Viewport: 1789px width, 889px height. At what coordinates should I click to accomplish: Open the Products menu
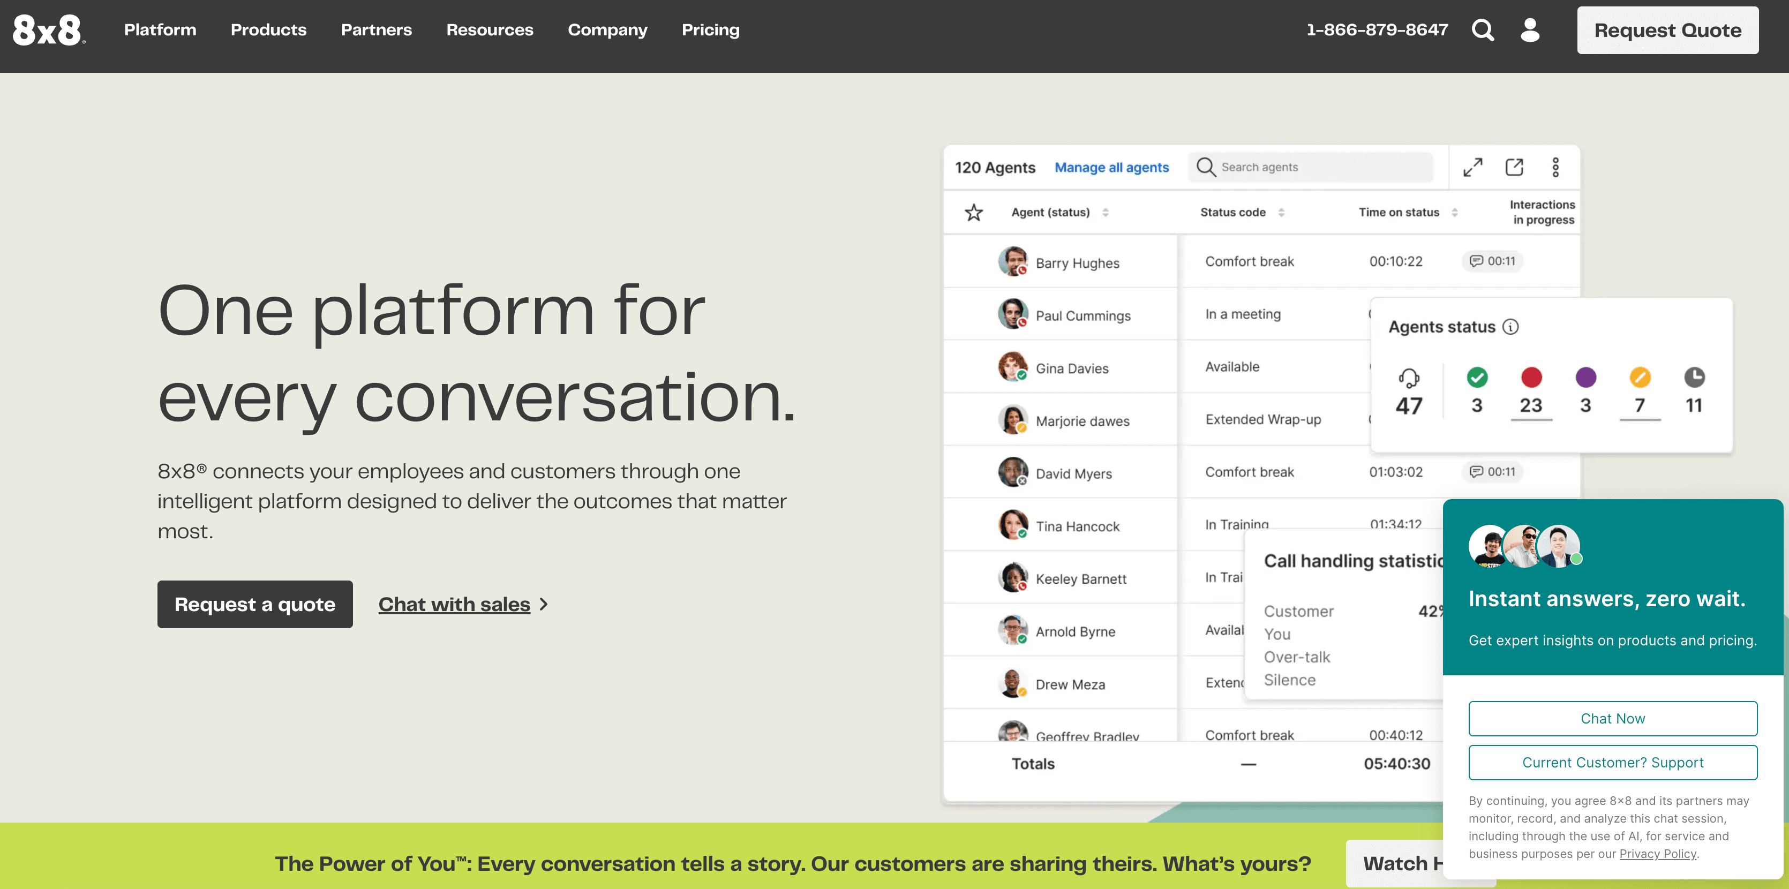pos(268,30)
